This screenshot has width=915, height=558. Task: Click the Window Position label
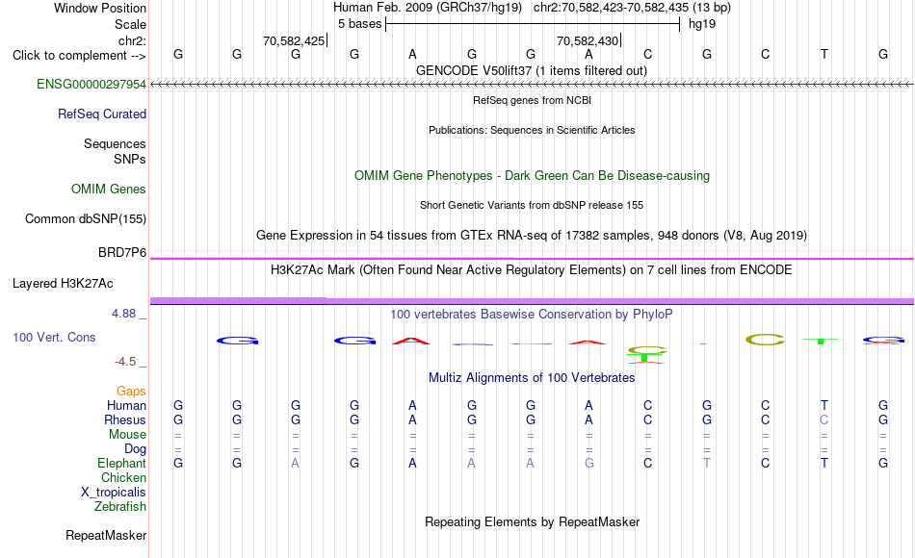click(100, 8)
